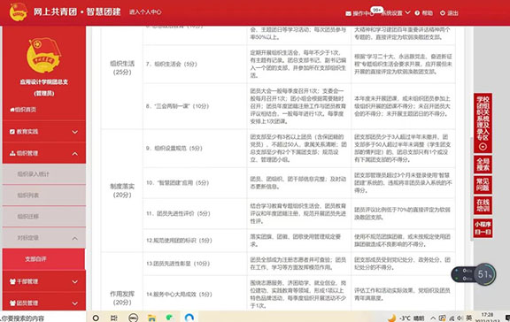The height and width of the screenshot is (322, 510).
Task: Open 常见问题 floating button
Action: (x=483, y=185)
